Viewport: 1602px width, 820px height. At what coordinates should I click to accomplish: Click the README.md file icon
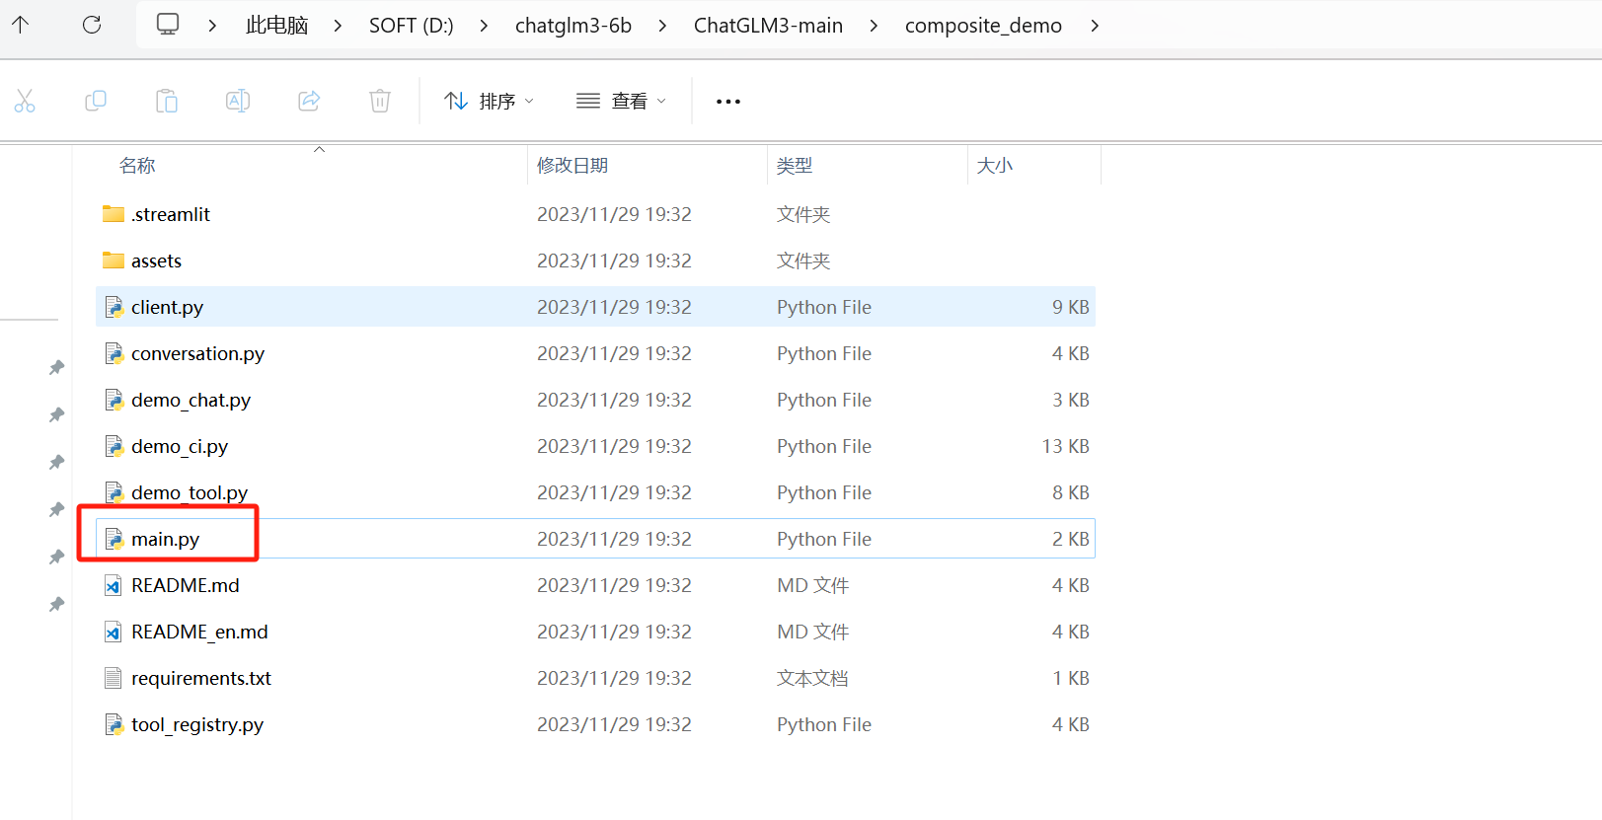[114, 585]
